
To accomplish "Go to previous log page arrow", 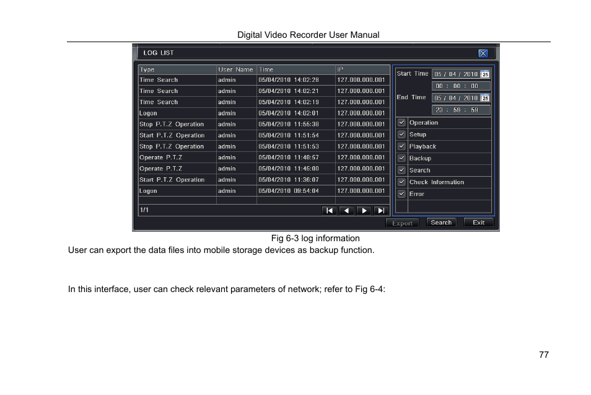I will pyautogui.click(x=346, y=210).
